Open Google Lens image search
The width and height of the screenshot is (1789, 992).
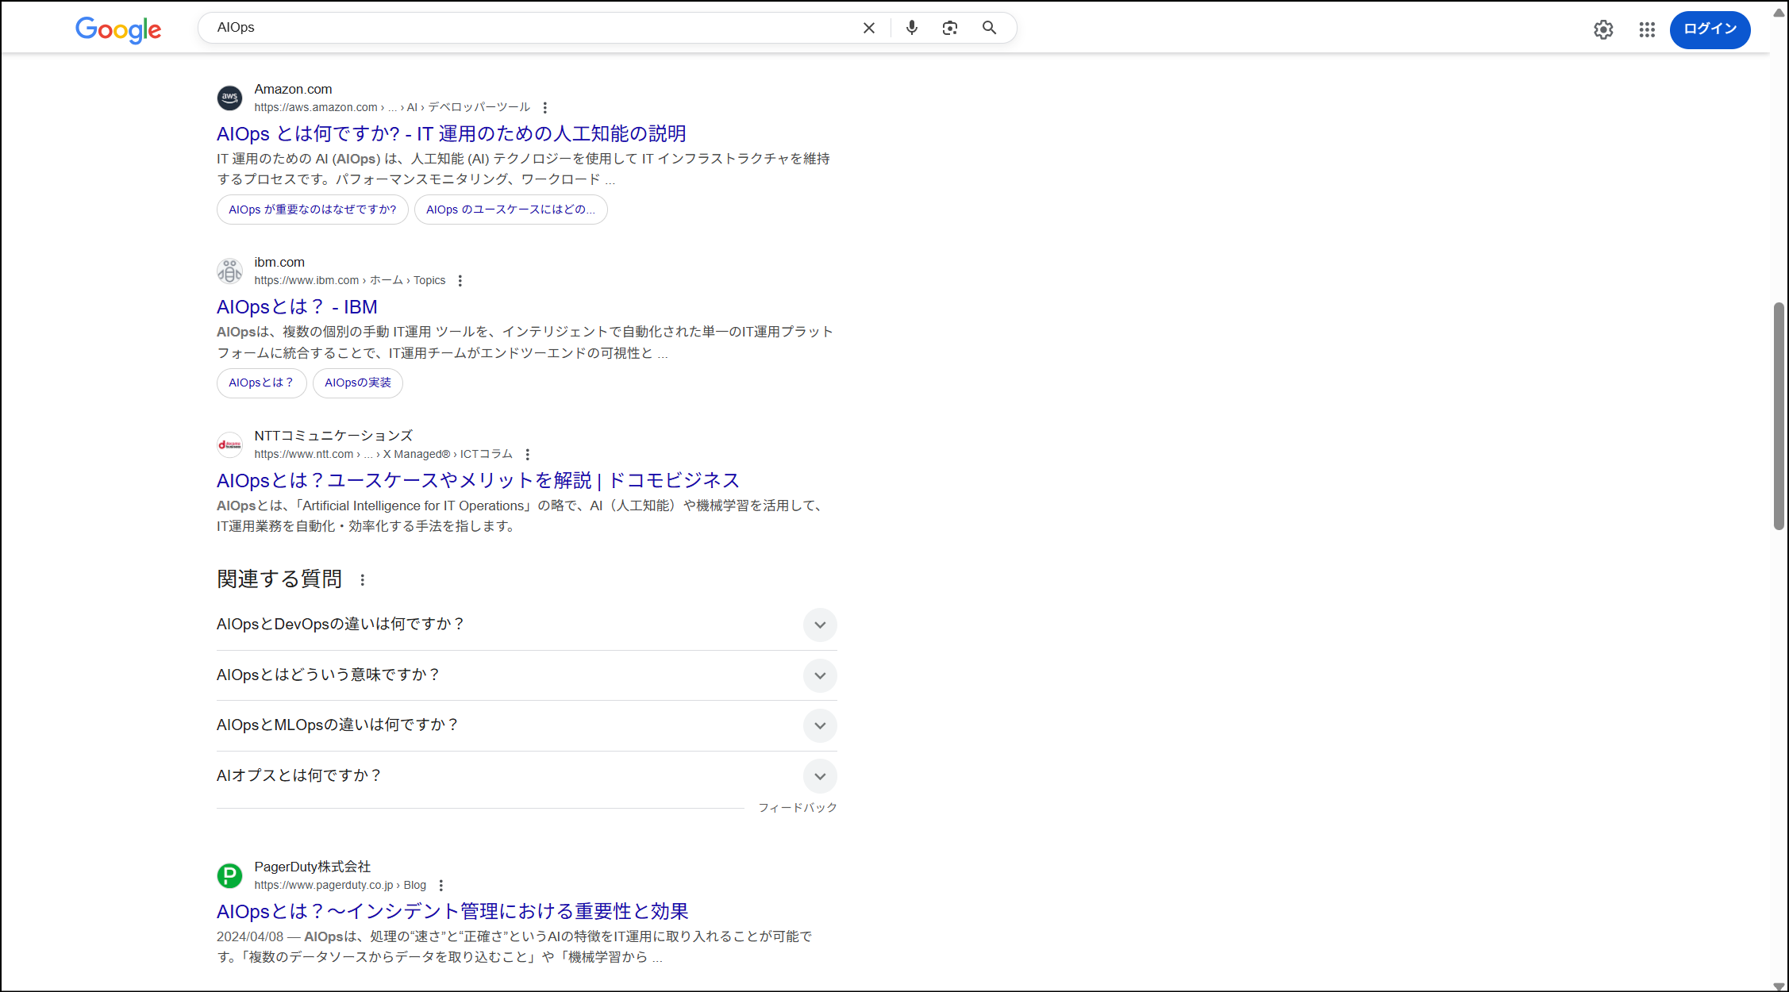pos(950,27)
